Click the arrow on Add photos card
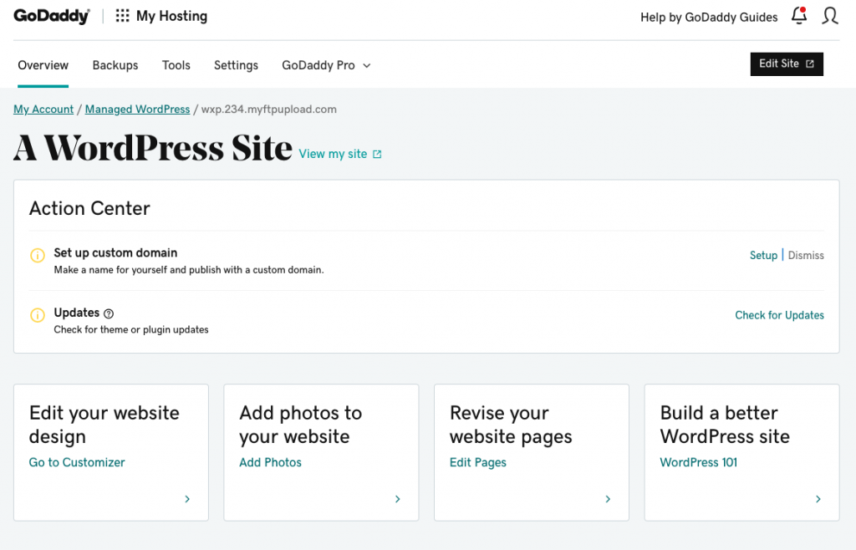Screen dimensions: 856x550 [397, 499]
